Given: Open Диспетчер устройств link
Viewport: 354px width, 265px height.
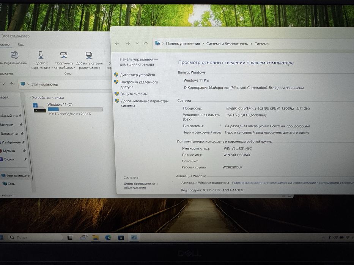Looking at the screenshot, I should click(x=137, y=75).
